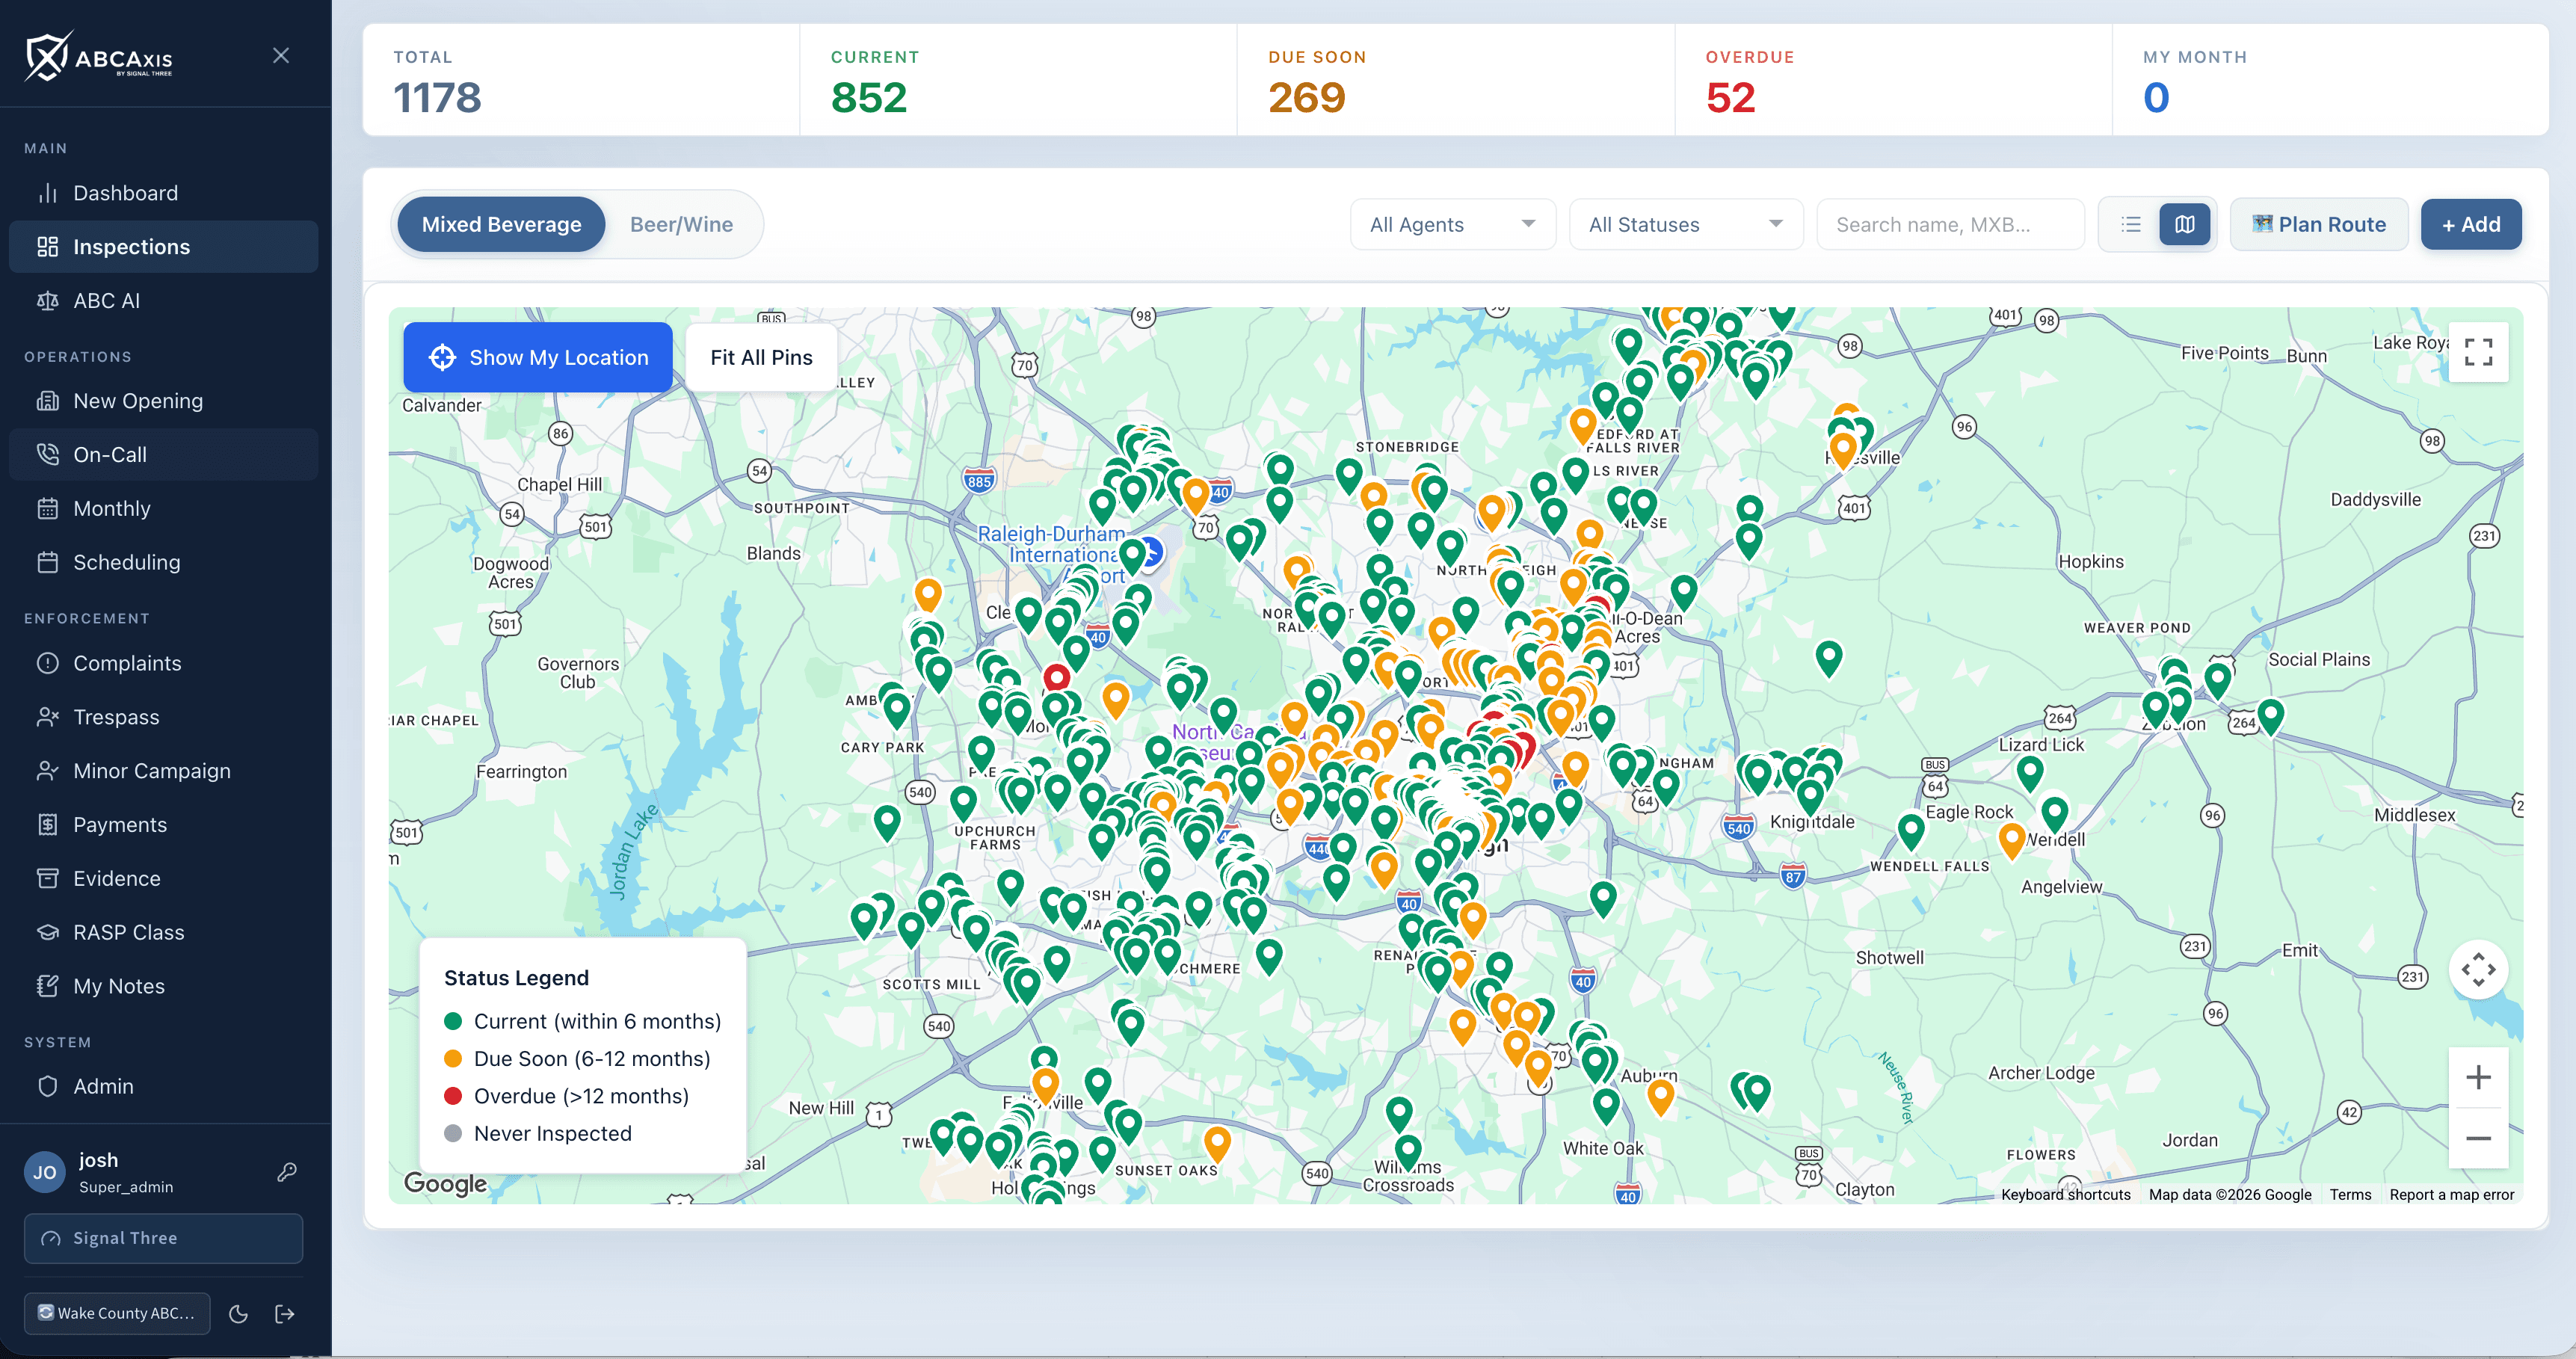Click the Trespass person-x icon
Viewport: 2576px width, 1359px height.
[x=47, y=717]
